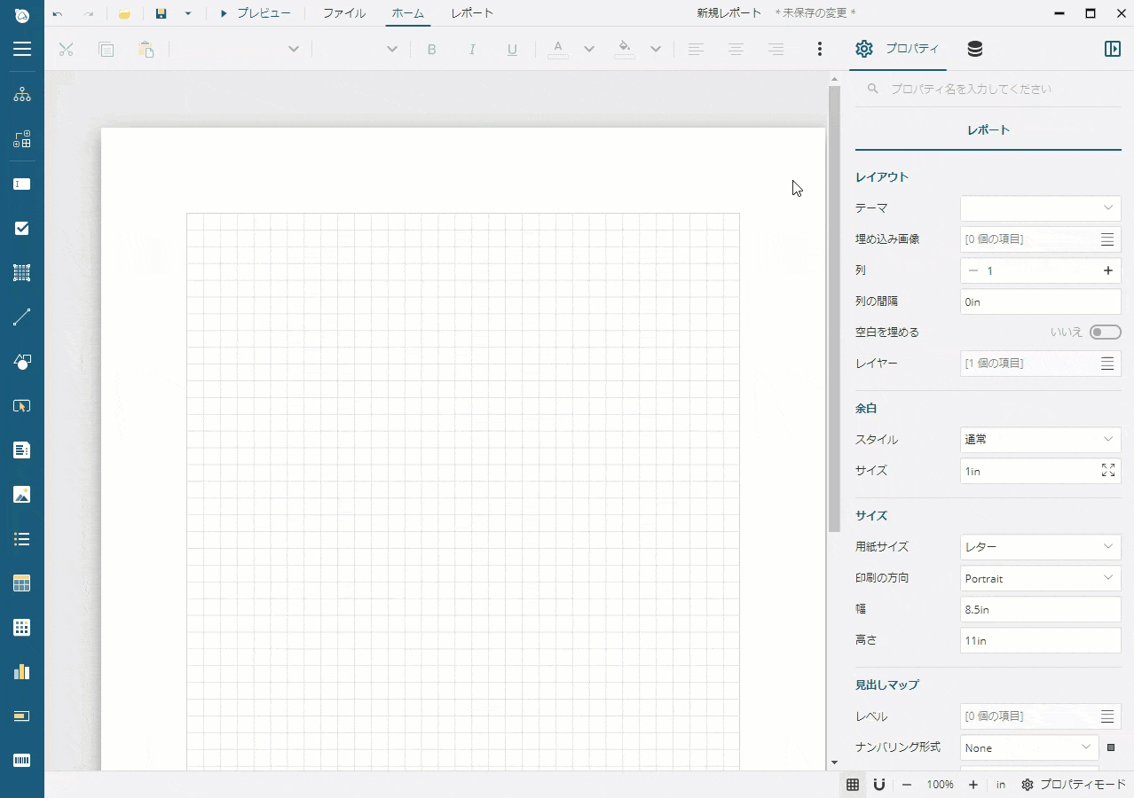Open the 印刷の方向 Portrait dropdown
Viewport: 1134px width, 798px height.
[1040, 578]
